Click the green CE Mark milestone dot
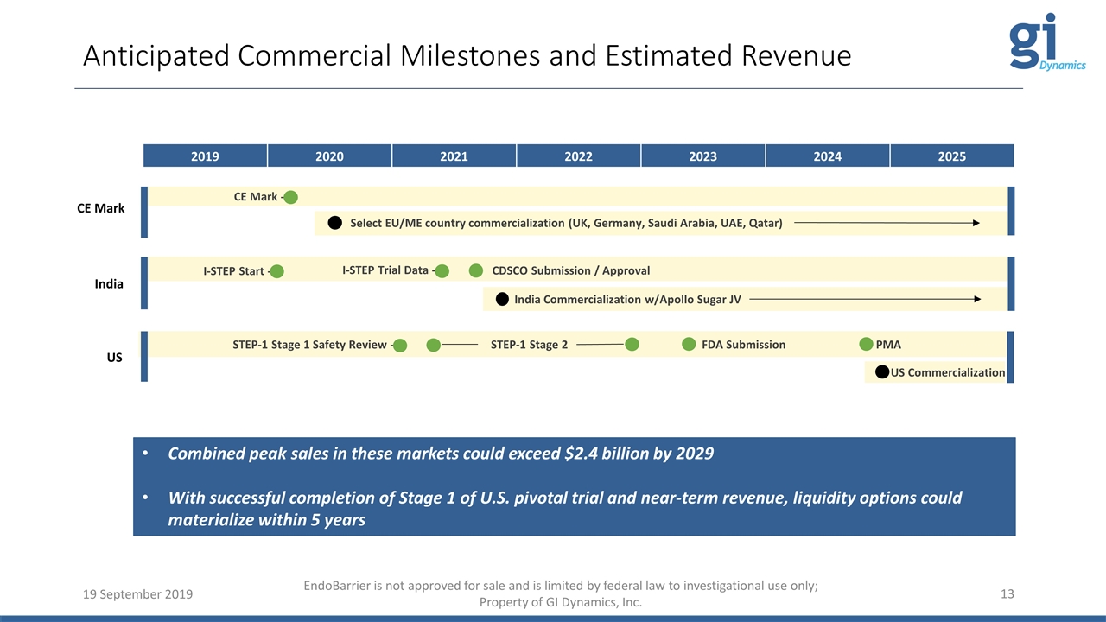 pyautogui.click(x=291, y=197)
